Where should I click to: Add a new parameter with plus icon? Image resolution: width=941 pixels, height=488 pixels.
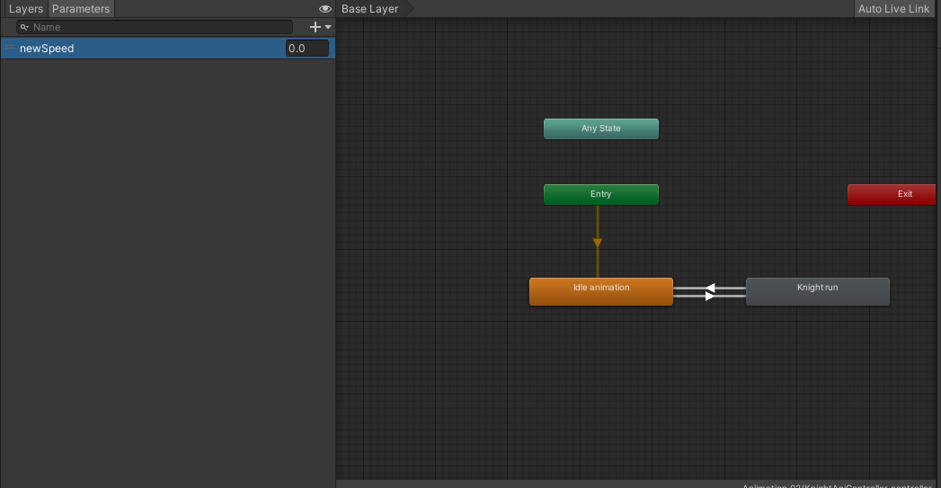(315, 27)
